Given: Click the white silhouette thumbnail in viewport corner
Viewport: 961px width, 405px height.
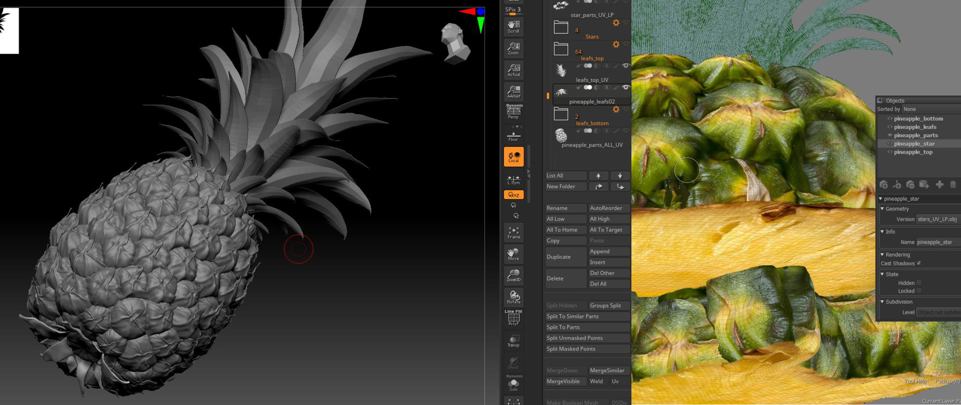Looking at the screenshot, I should pyautogui.click(x=9, y=31).
